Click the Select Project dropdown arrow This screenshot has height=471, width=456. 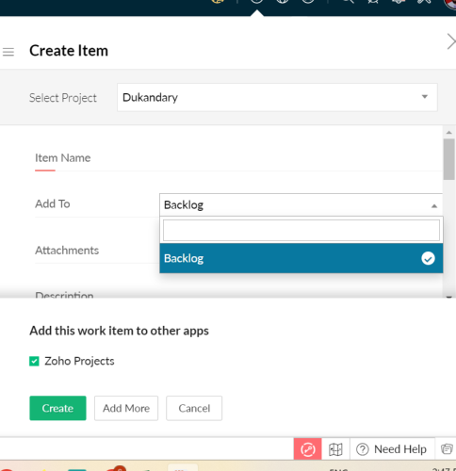click(x=425, y=97)
